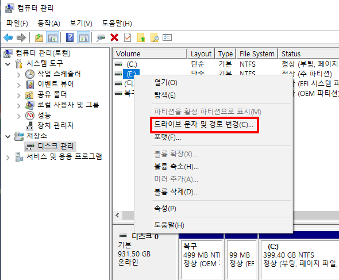Click the yellow page with green arrow icon
The height and width of the screenshot is (280, 339).
tap(141, 37)
